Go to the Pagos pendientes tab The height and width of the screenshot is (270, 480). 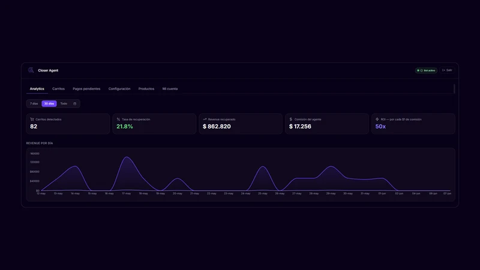point(86,89)
